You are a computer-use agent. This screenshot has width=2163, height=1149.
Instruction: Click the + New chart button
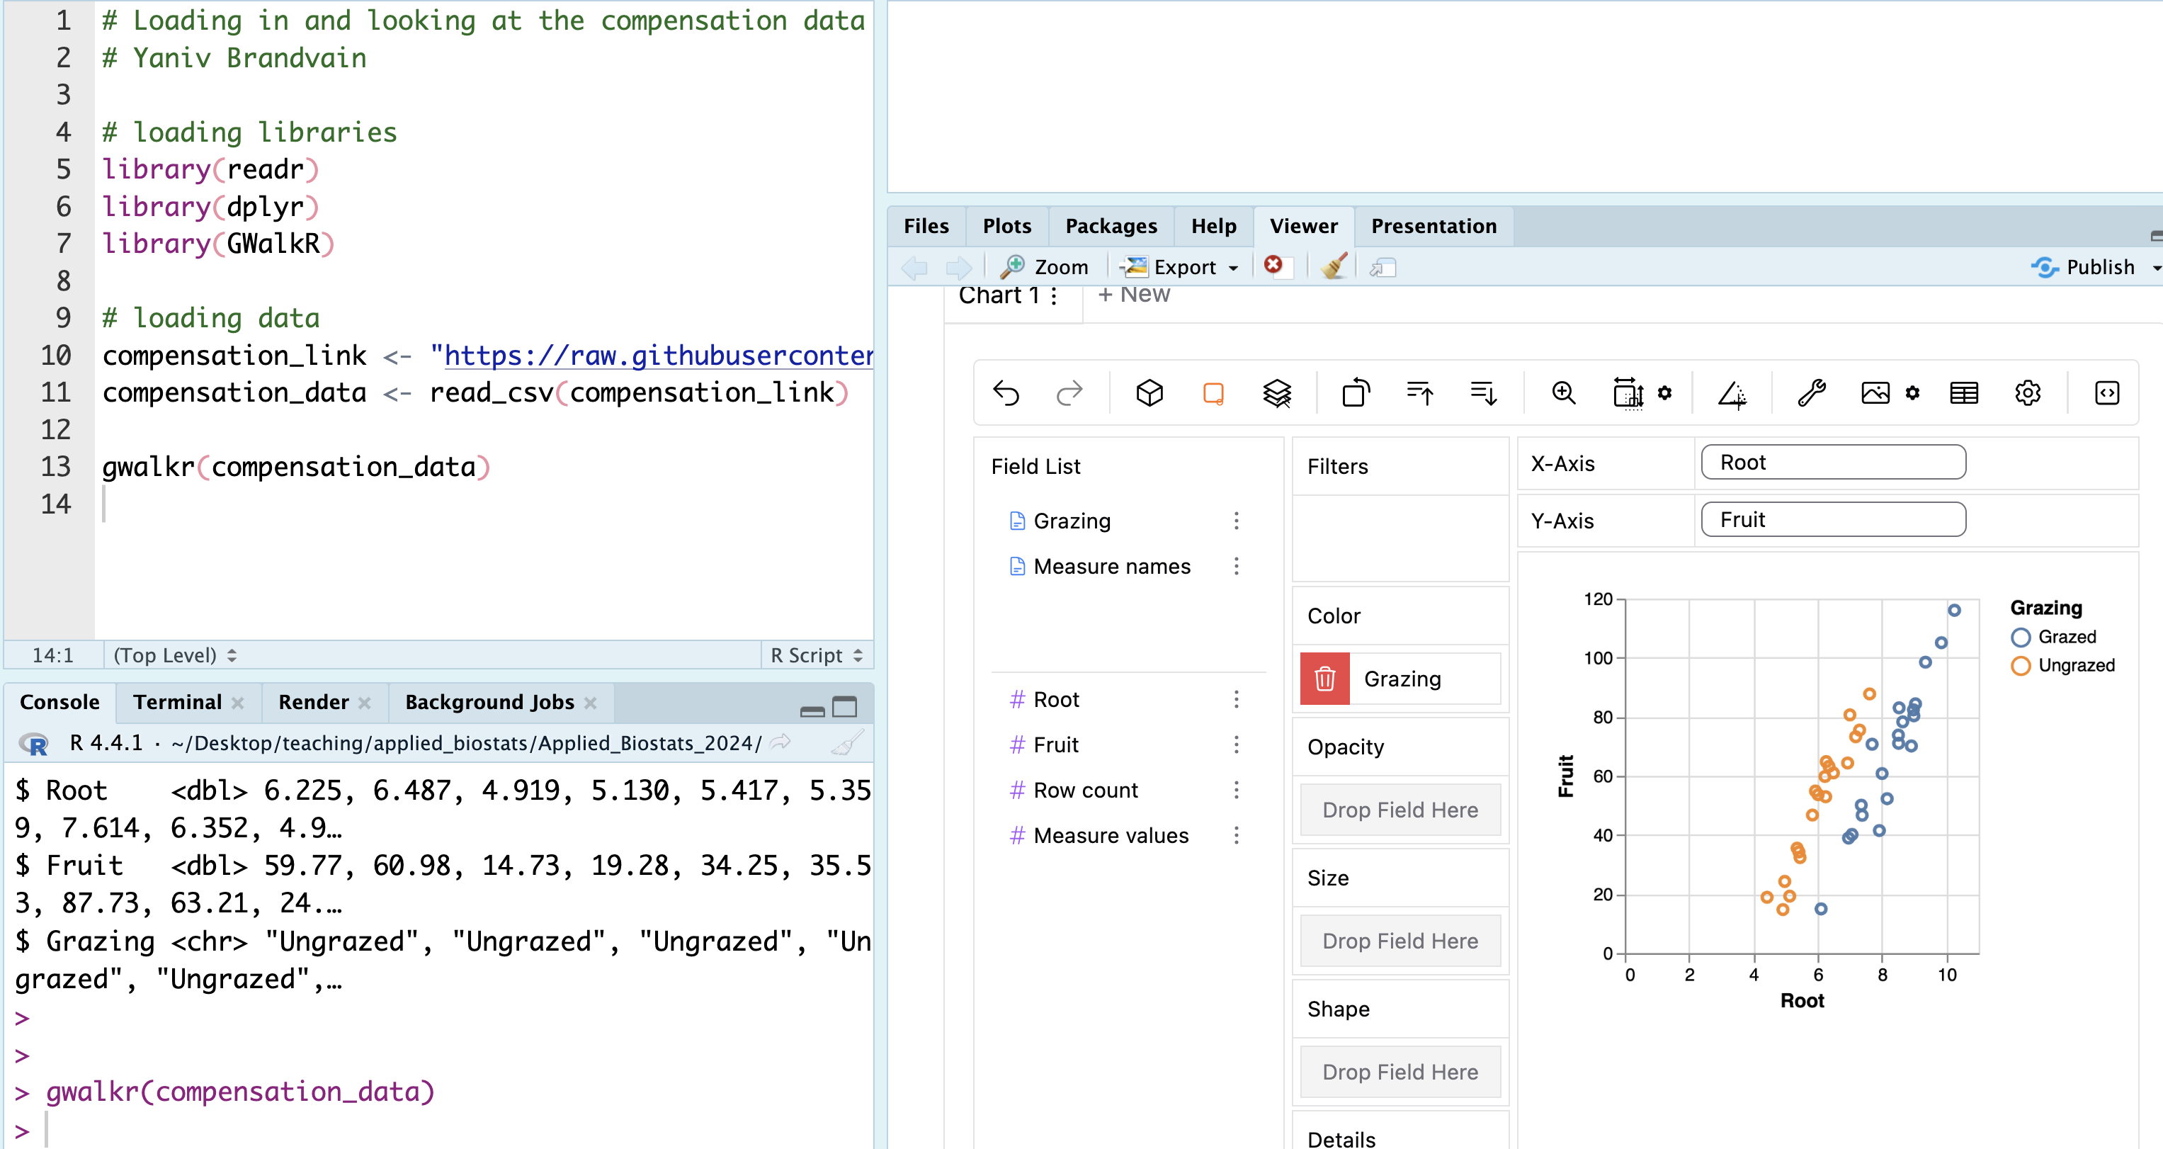(x=1134, y=295)
